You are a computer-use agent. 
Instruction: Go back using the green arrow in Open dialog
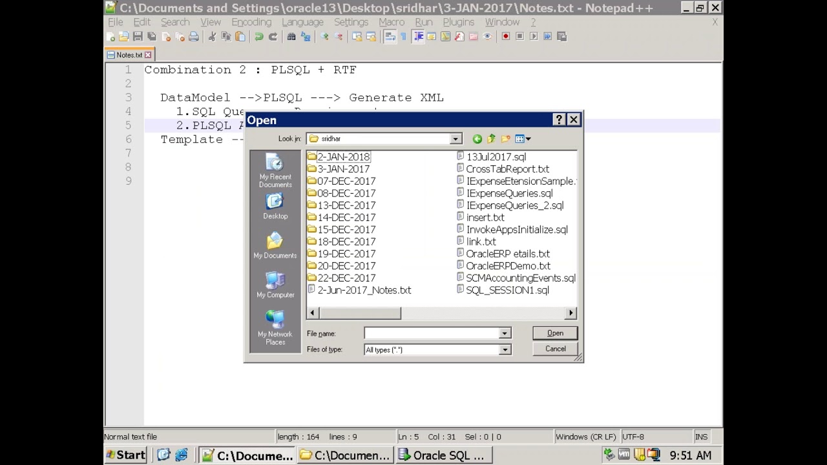pos(477,139)
